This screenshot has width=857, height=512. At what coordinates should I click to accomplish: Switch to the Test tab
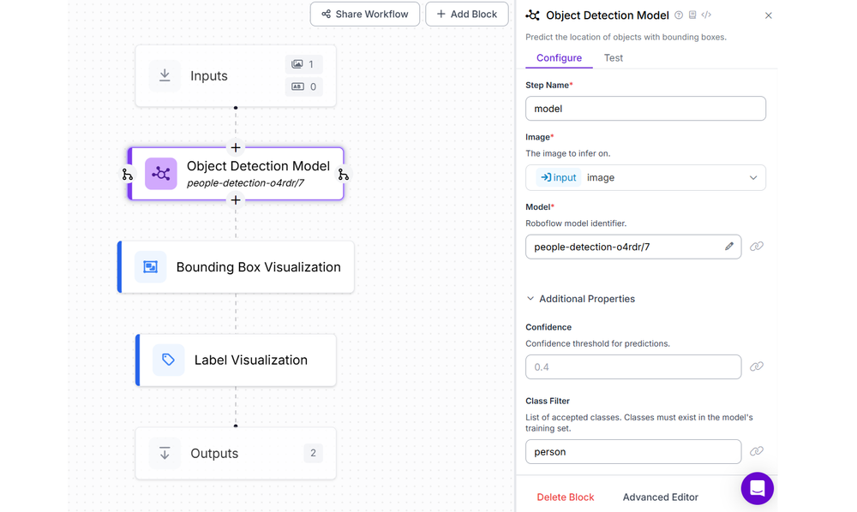613,58
